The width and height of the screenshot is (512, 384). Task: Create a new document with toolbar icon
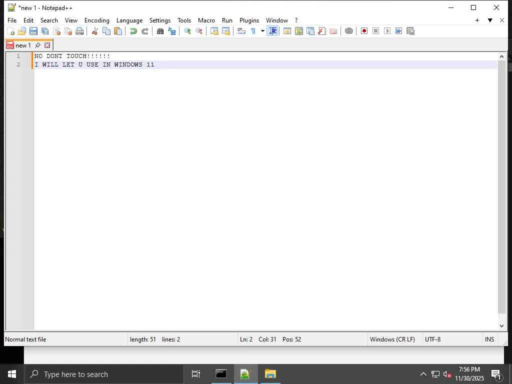pos(11,31)
